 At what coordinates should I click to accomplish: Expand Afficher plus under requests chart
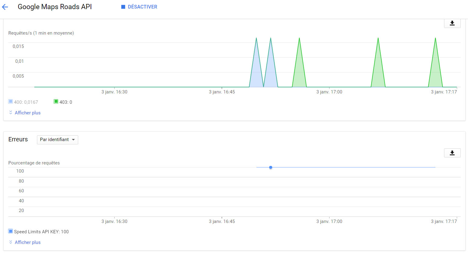(x=28, y=113)
